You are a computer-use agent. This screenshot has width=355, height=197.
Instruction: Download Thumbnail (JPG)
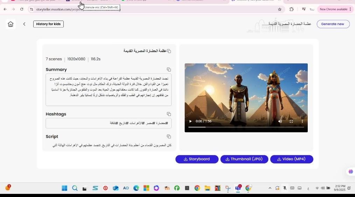(x=244, y=159)
